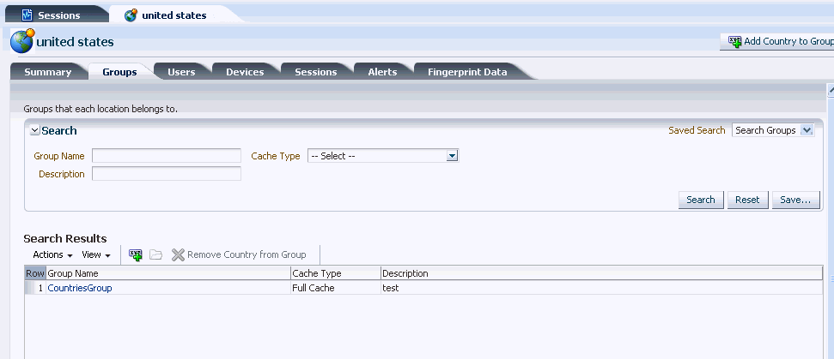
Task: Open the Devices tab
Action: click(x=245, y=72)
